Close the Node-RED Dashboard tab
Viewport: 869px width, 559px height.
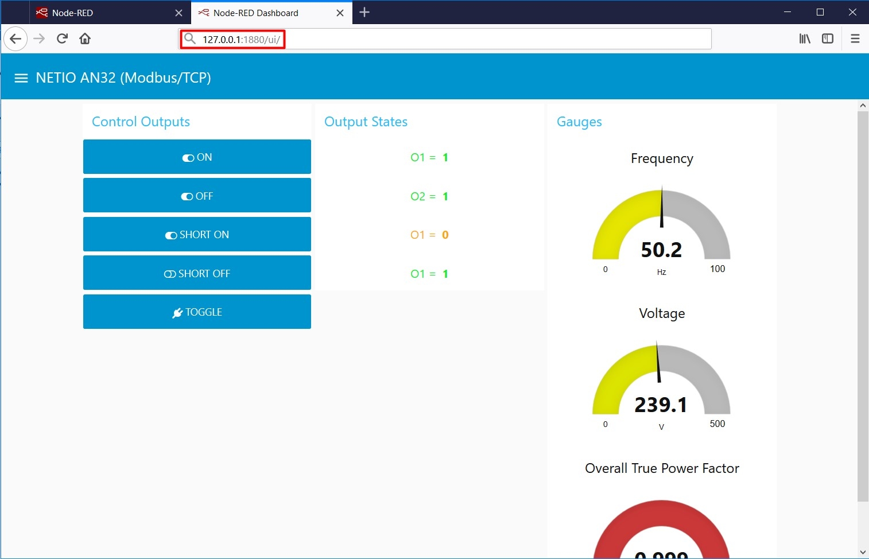pyautogui.click(x=340, y=13)
